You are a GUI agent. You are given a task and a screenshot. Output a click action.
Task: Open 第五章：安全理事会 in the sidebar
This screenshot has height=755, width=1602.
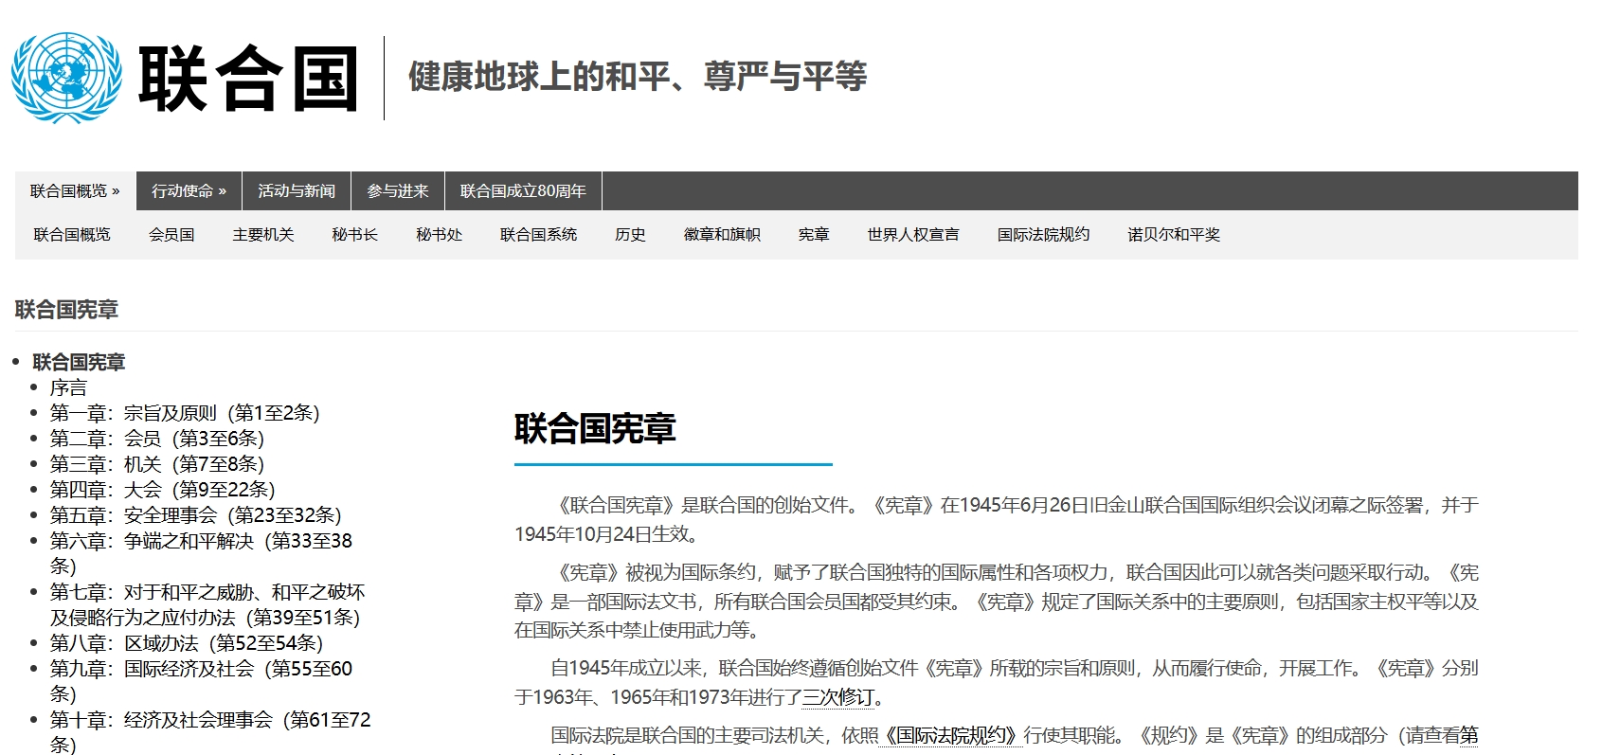[195, 515]
